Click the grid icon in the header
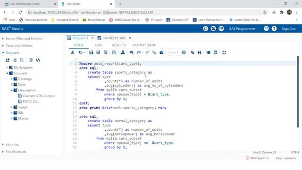The height and width of the screenshot is (170, 302). (x=221, y=28)
